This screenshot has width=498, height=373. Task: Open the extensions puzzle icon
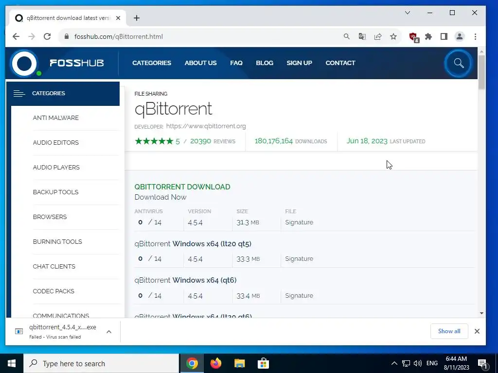pos(428,36)
